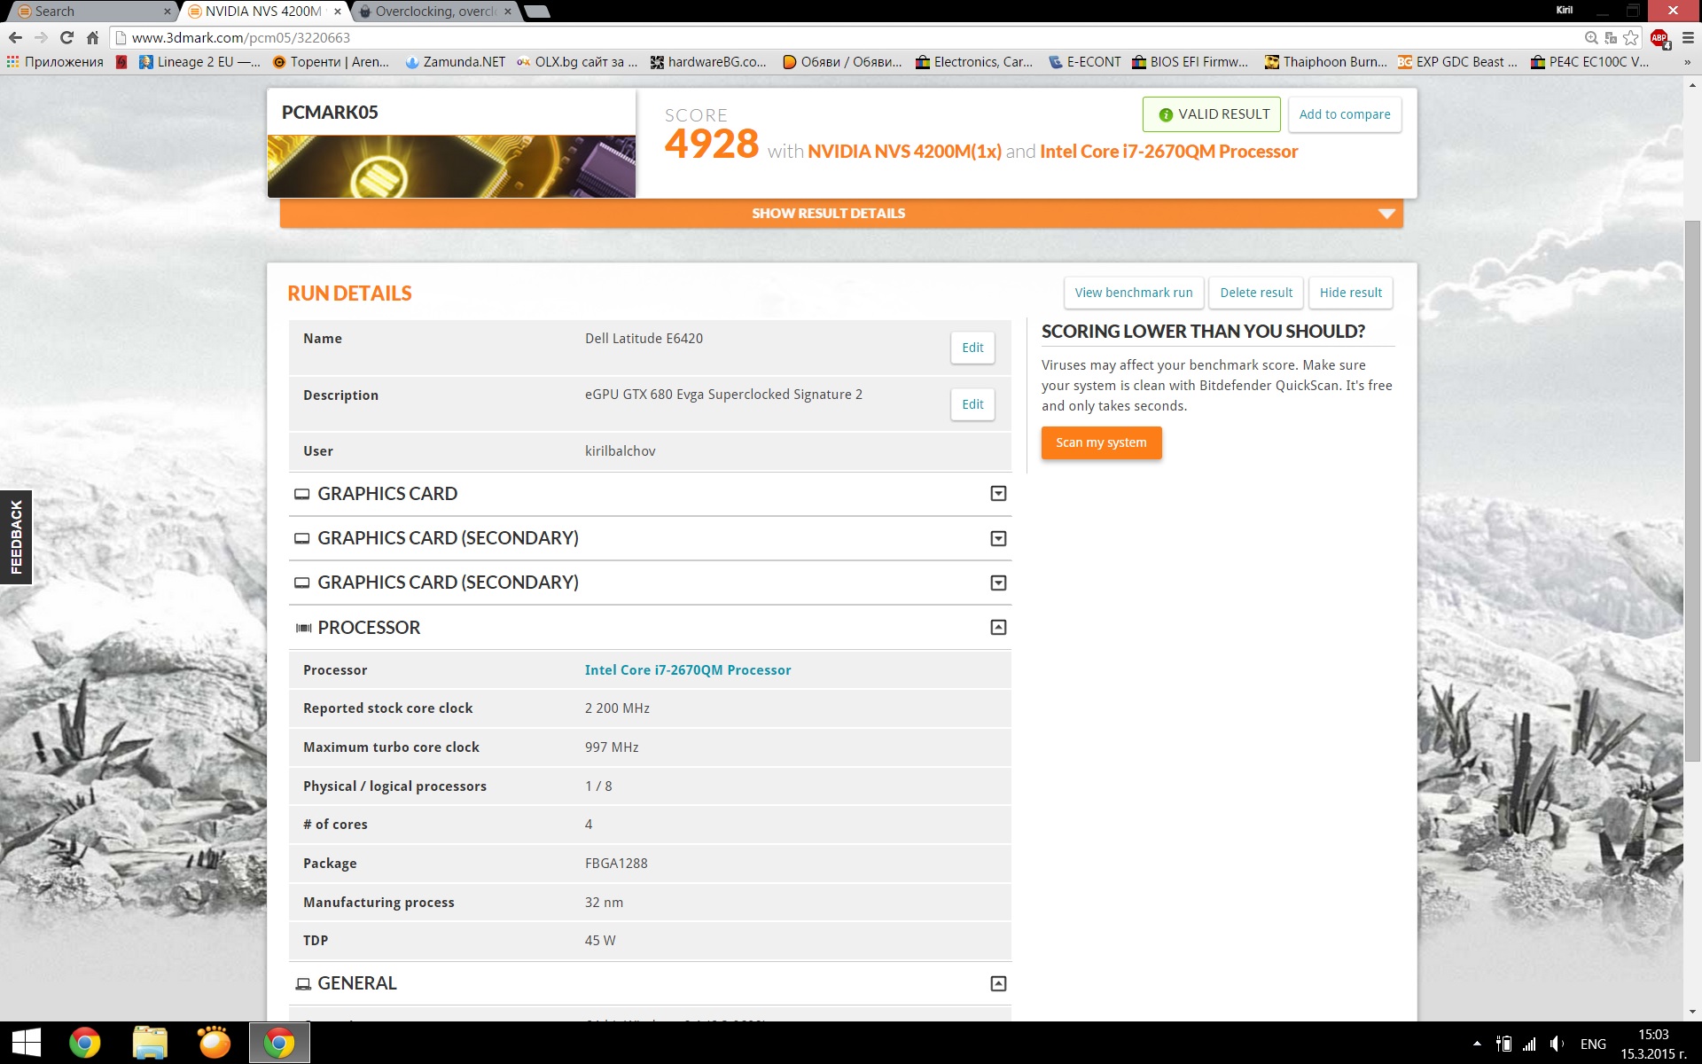Open Thaiphoon Burner bookmark
1702x1064 pixels.
tap(1325, 62)
